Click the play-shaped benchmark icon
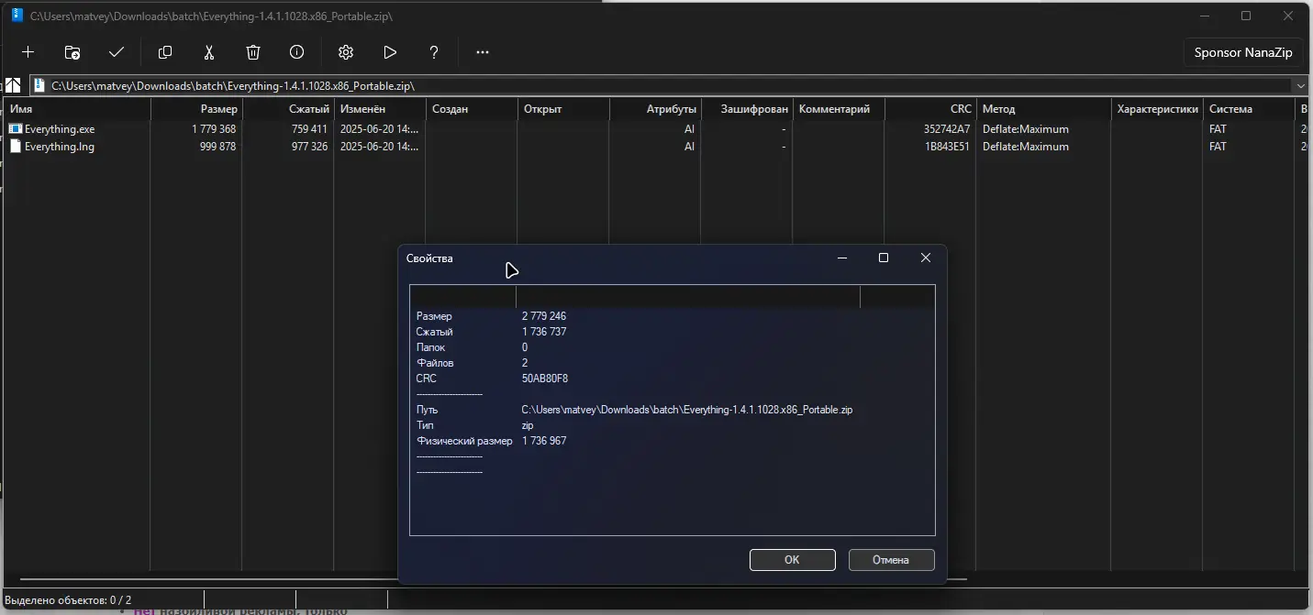Viewport: 1313px width, 615px height. (390, 52)
